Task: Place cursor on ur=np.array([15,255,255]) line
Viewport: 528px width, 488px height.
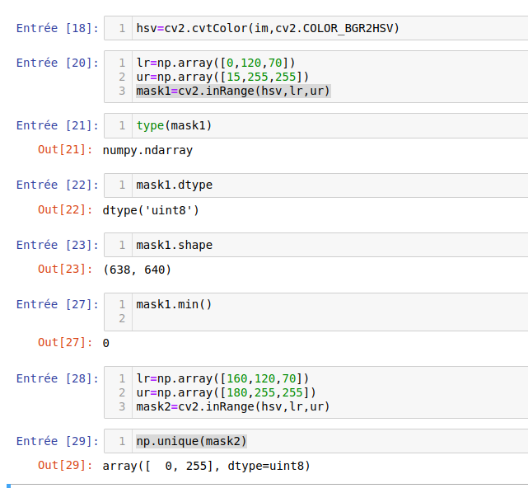Action: pos(222,77)
